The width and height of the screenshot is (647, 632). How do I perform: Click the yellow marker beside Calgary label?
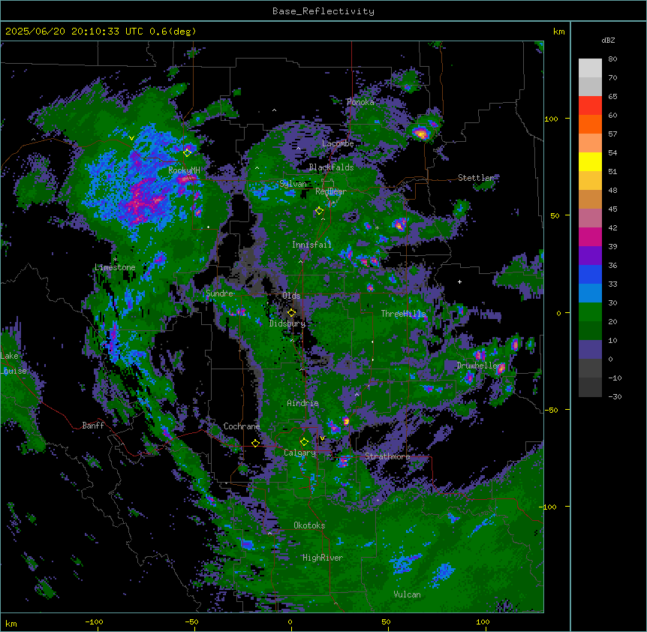tap(304, 442)
